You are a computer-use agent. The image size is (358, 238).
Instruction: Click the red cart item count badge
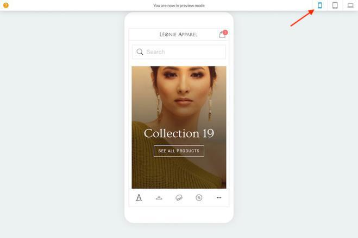225,32
